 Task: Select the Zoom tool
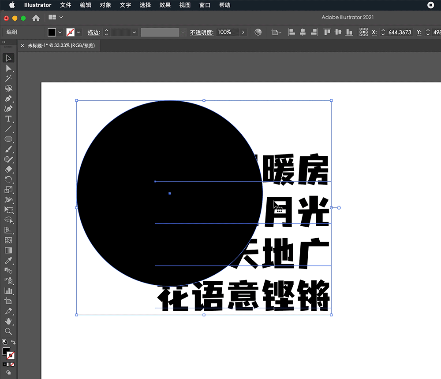8,331
